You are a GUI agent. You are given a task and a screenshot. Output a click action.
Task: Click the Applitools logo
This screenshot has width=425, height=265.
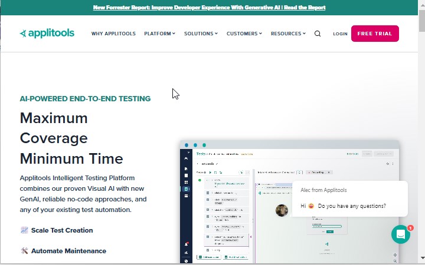[x=47, y=33]
